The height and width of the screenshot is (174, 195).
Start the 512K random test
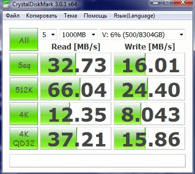(24, 89)
